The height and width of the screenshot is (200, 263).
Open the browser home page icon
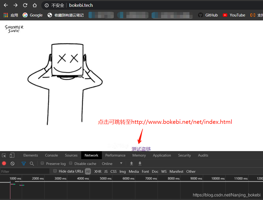(x=35, y=5)
